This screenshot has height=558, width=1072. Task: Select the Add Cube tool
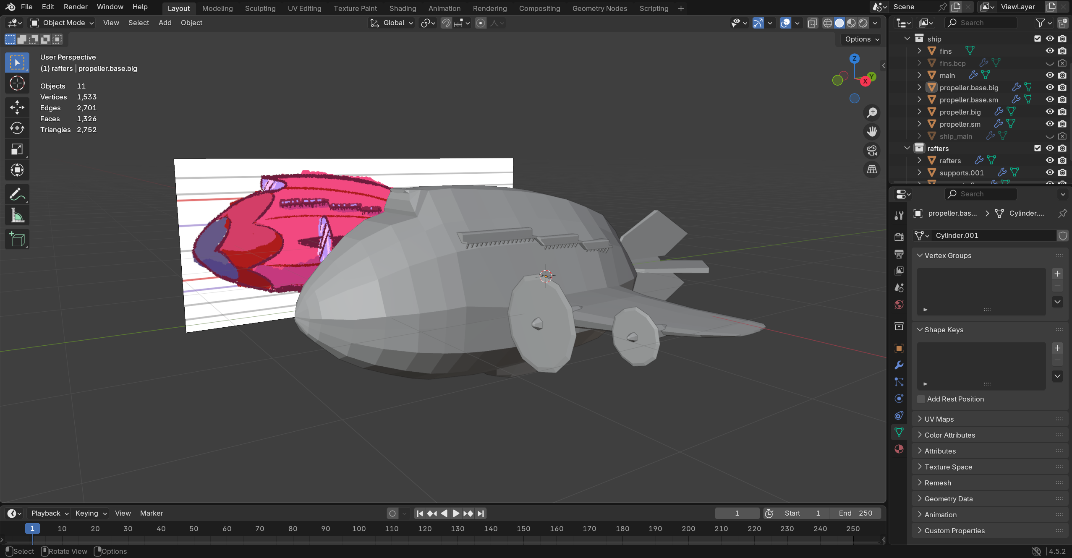tap(17, 240)
